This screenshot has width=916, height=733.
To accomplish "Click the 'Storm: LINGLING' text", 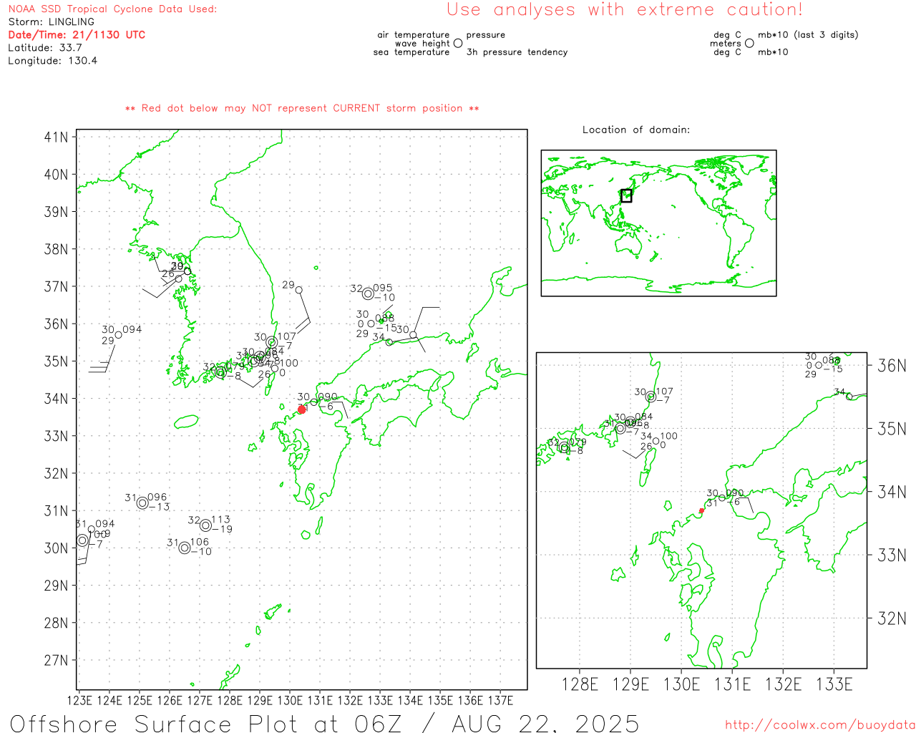I will click(x=51, y=22).
